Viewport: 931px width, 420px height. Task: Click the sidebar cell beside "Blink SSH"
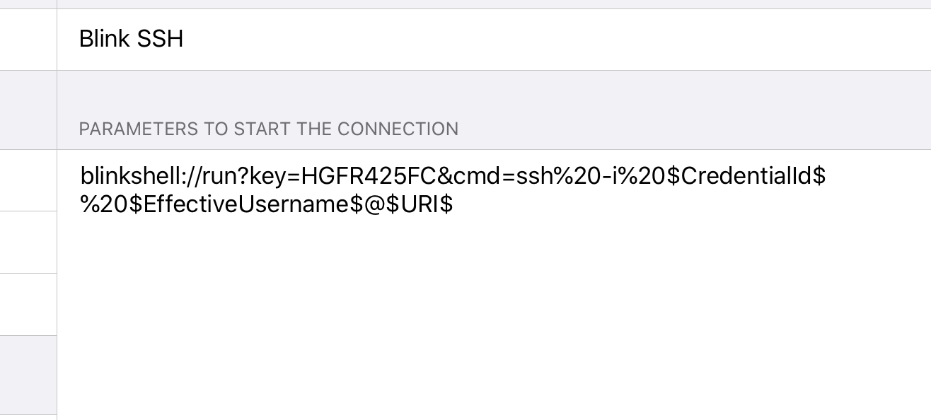point(28,40)
